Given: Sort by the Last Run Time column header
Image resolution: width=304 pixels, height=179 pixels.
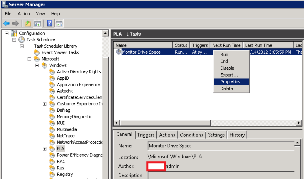Looking at the screenshot, I should [x=268, y=45].
